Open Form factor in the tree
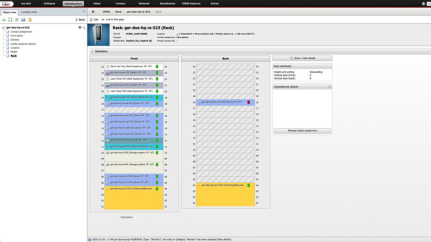 click(16, 36)
